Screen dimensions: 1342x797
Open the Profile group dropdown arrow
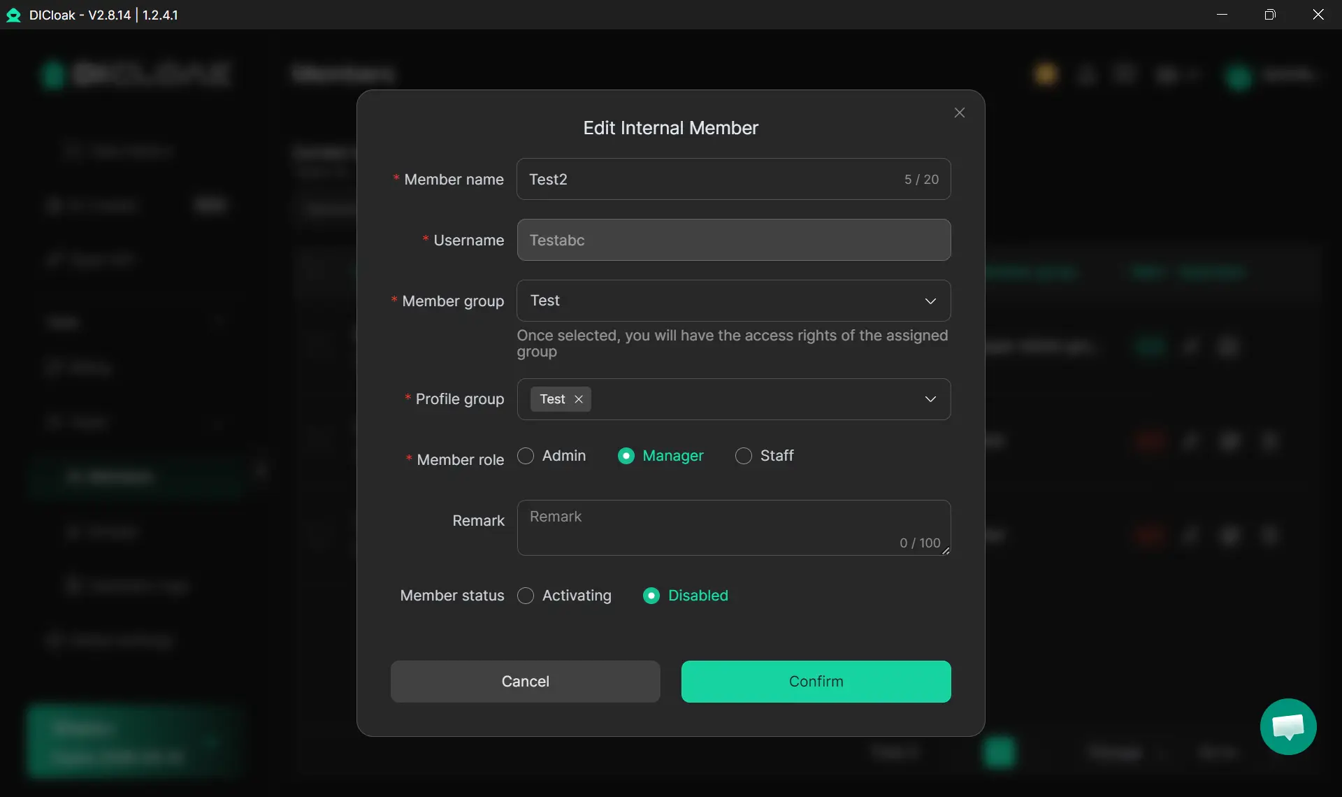(x=930, y=399)
